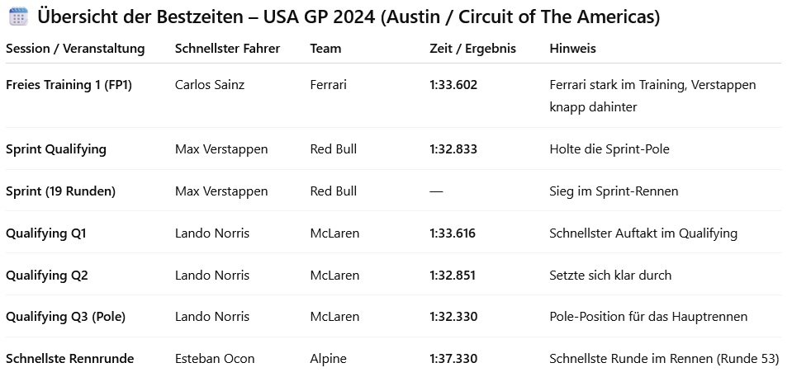Click the calendar icon beside the title

point(17,16)
